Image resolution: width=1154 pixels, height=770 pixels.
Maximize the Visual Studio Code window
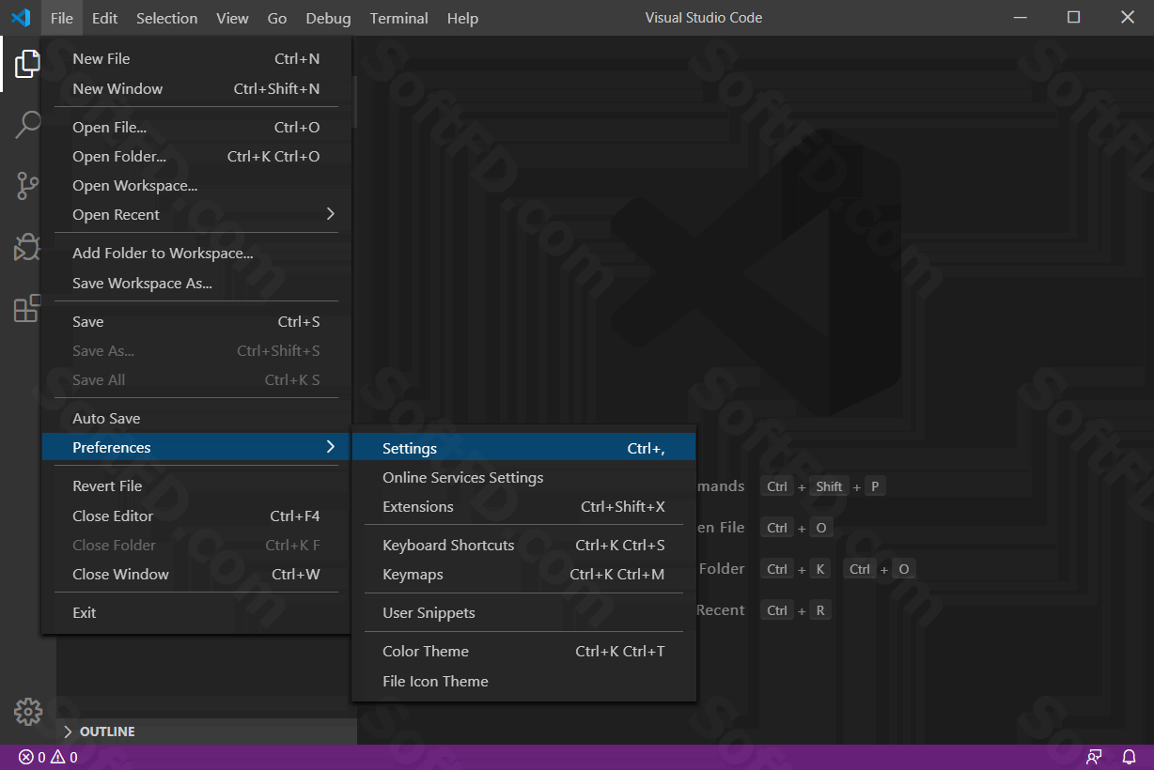click(1073, 18)
